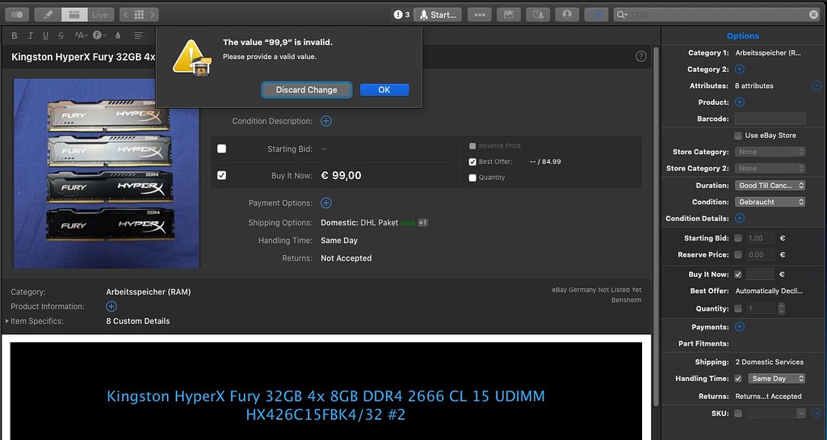Add Category 2 with plus button
827x440 pixels.
(x=740, y=69)
